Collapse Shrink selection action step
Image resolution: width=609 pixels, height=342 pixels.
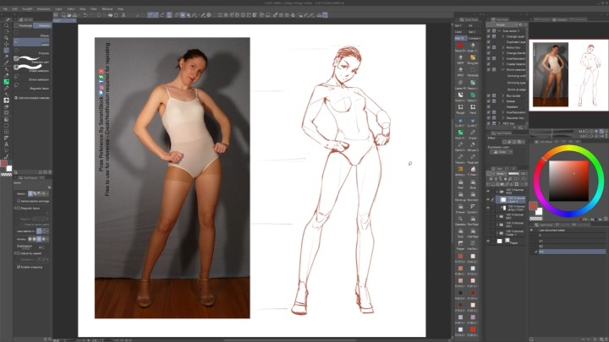(503, 69)
